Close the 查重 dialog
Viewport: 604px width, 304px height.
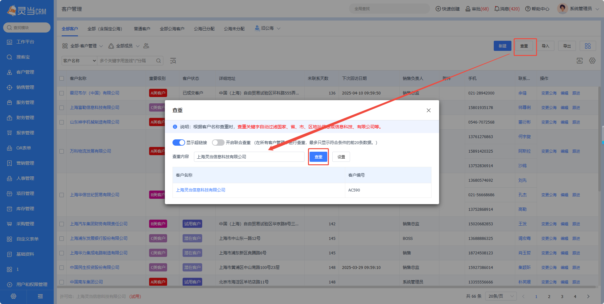(428, 110)
